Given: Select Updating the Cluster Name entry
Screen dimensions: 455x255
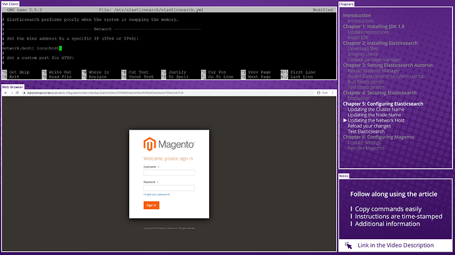Looking at the screenshot, I should pyautogui.click(x=376, y=109).
